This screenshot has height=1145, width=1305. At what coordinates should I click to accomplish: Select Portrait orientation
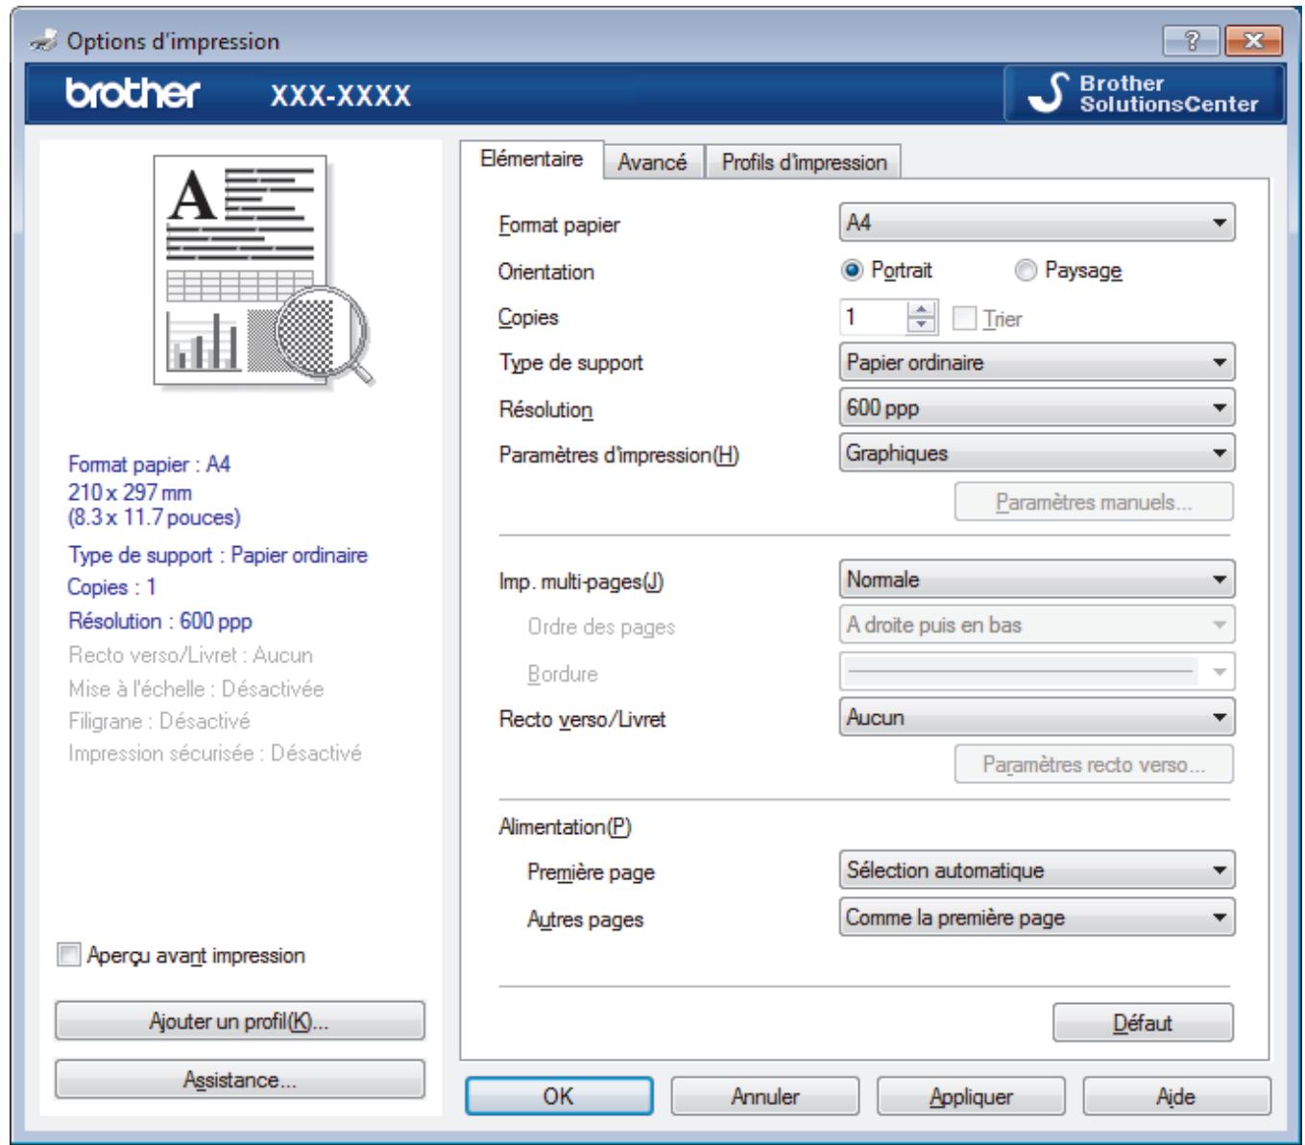point(886,271)
